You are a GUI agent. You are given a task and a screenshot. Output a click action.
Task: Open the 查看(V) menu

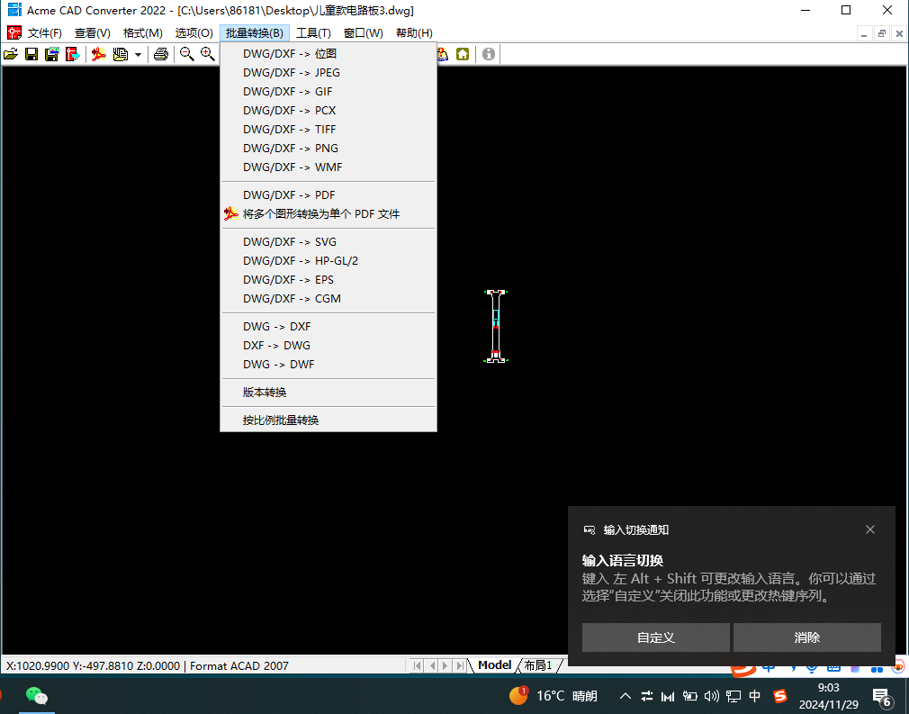92,33
